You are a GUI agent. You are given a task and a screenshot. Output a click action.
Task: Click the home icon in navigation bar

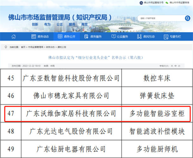pos(14,36)
